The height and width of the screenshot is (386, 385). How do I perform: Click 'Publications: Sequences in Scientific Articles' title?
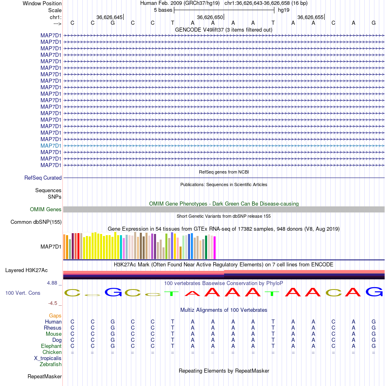click(x=224, y=184)
